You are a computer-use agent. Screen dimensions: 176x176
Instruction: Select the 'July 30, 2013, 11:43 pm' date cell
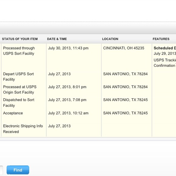tap(68, 48)
